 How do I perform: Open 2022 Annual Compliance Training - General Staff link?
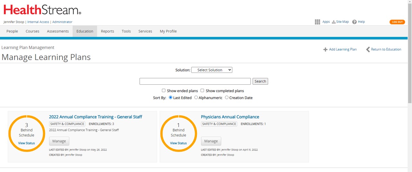tap(95, 117)
